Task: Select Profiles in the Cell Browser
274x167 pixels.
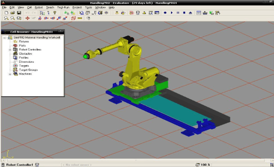Action: coord(23,58)
